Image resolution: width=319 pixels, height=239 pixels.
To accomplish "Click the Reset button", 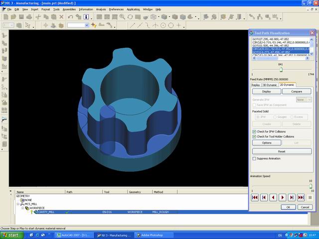I will coord(282,151).
